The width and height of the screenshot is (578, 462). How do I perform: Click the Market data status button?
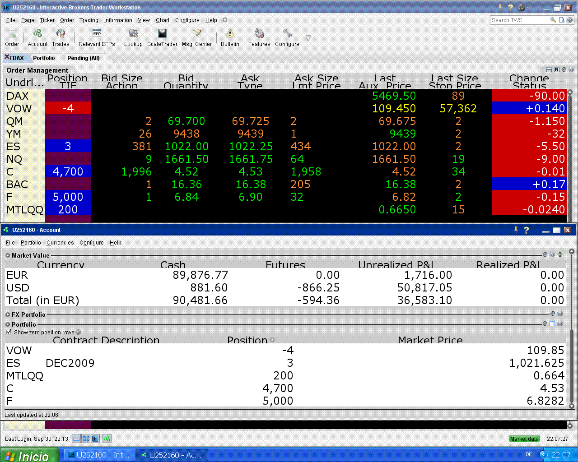(524, 439)
